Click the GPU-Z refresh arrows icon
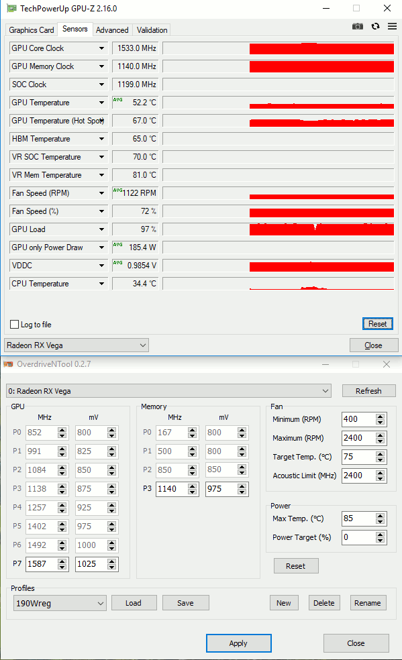The width and height of the screenshot is (402, 660). coord(375,27)
